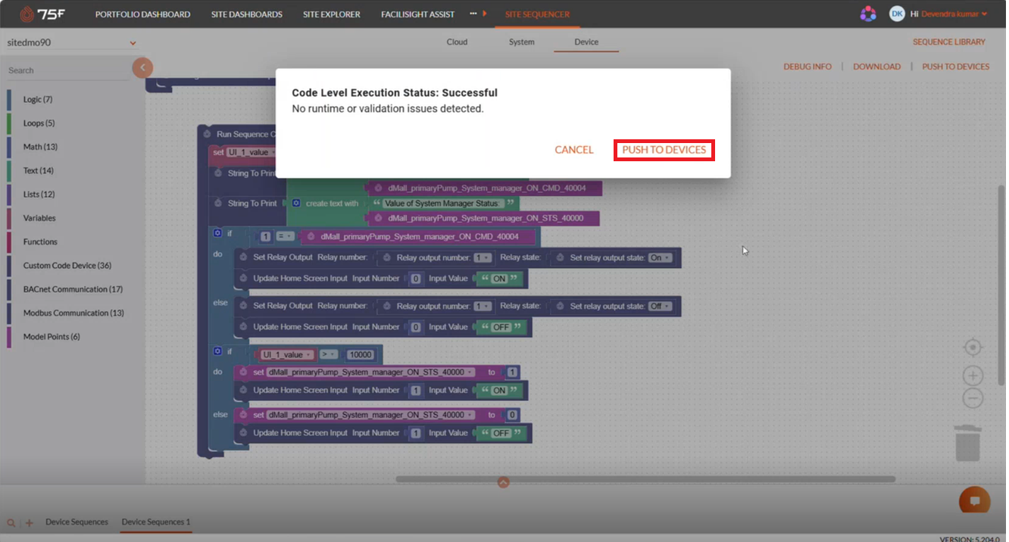Open BACnet Communication (17) category

73,289
